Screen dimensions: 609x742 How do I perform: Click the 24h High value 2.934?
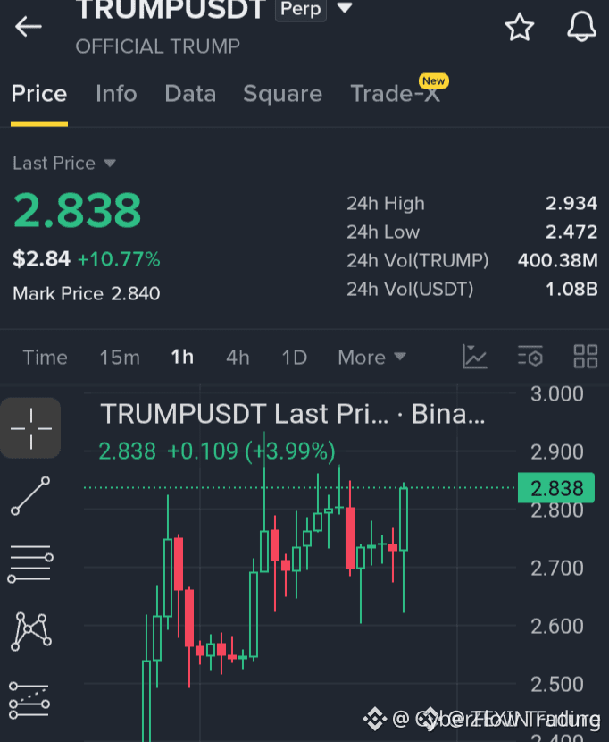click(571, 204)
